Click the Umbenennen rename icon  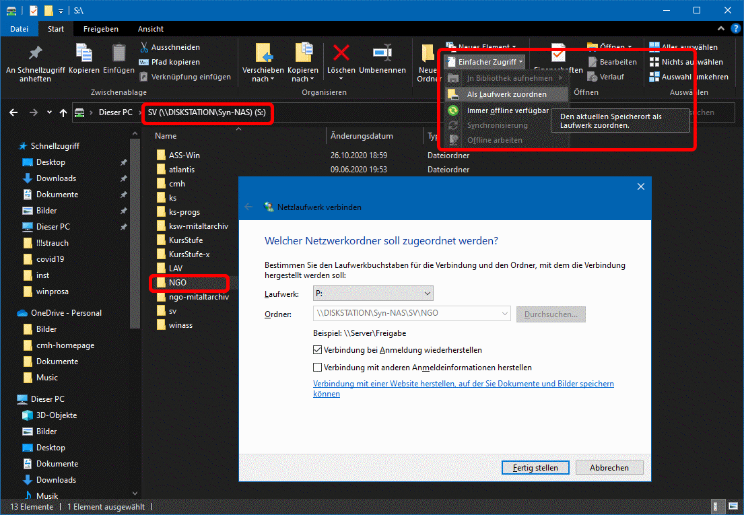[x=382, y=54]
